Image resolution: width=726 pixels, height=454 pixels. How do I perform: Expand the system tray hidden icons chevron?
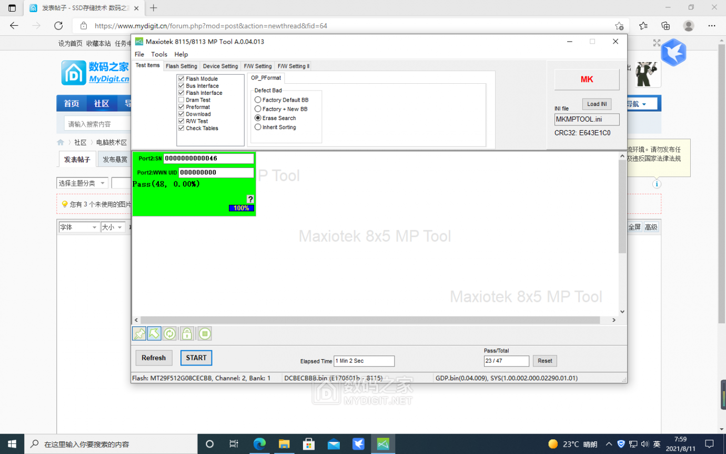point(609,444)
